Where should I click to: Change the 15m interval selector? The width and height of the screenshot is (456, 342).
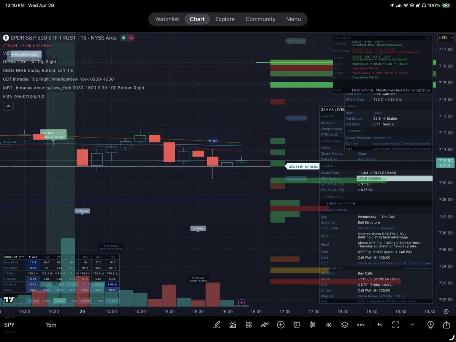point(51,325)
